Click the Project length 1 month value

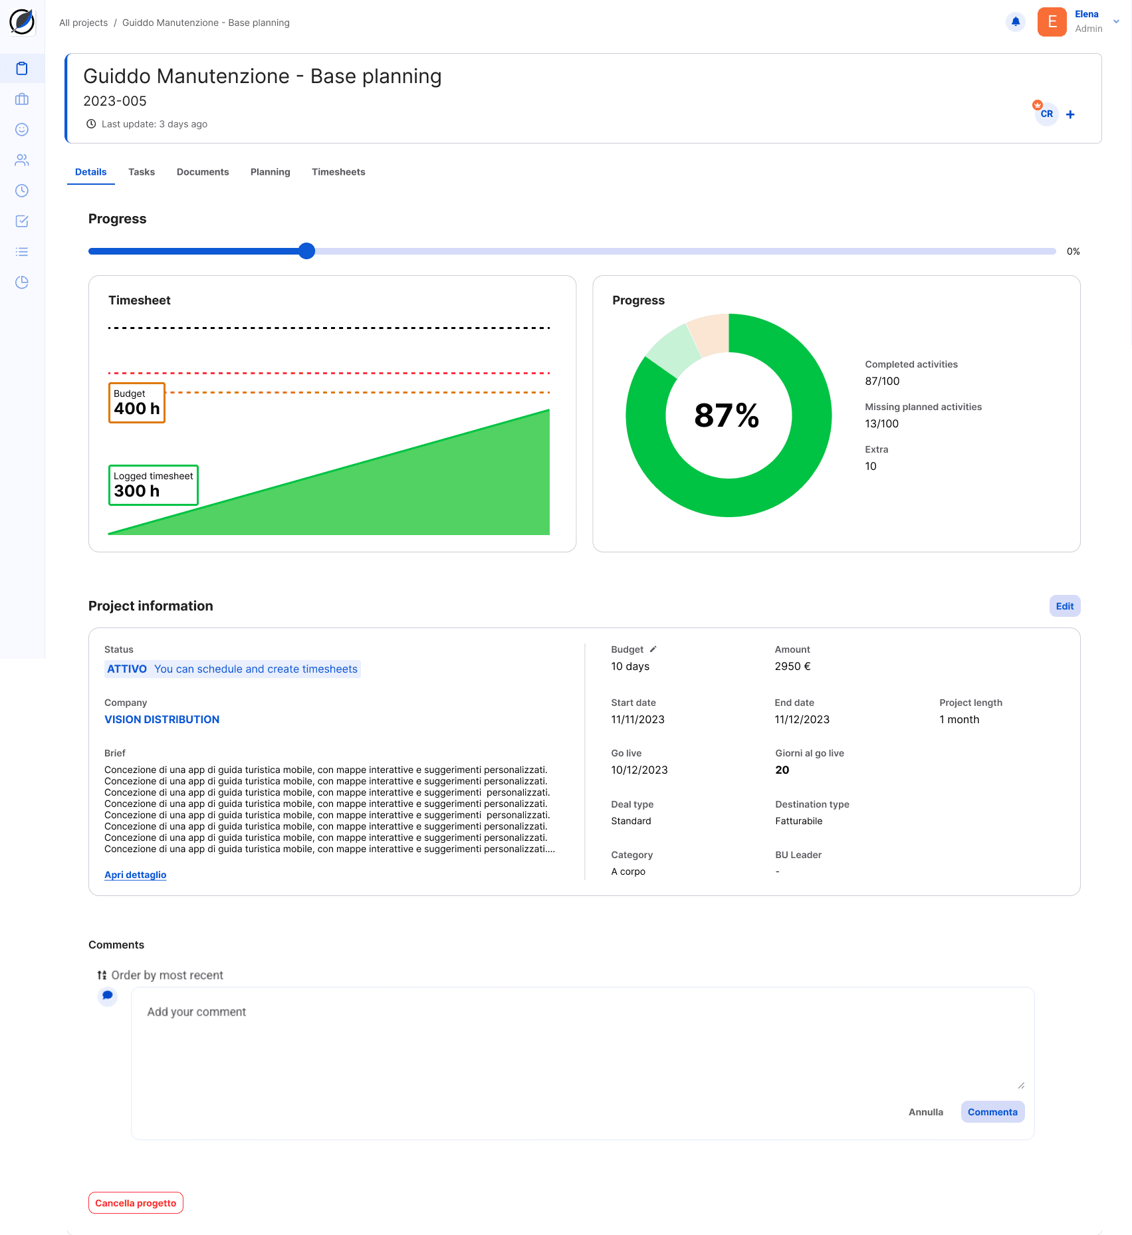[x=959, y=719]
